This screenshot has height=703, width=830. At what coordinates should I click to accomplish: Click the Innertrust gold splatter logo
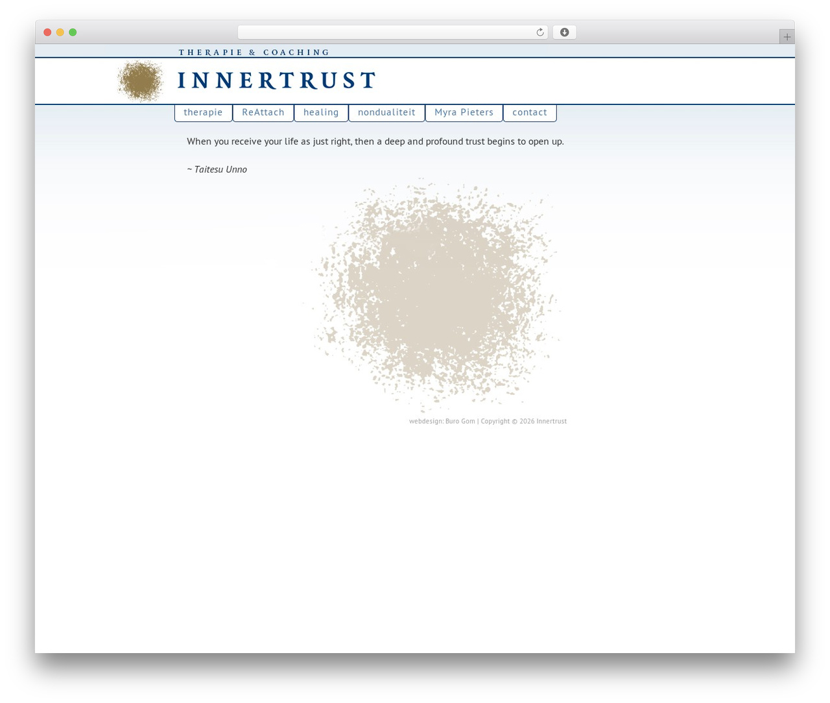point(140,81)
